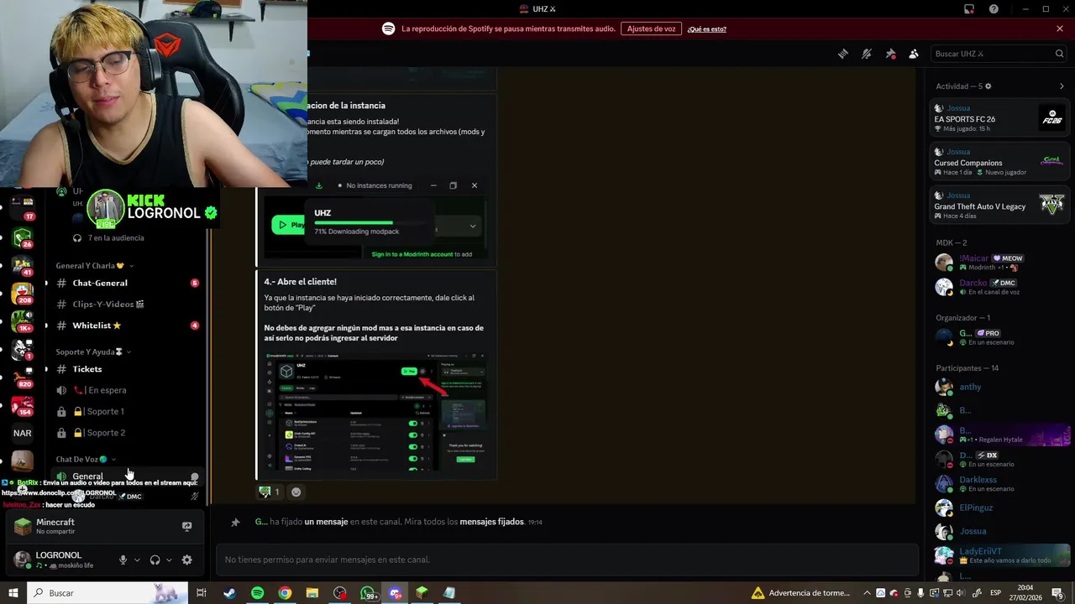The image size is (1075, 604).
Task: Enlarge the Modrinth Play screenshot image
Action: pyautogui.click(x=375, y=412)
